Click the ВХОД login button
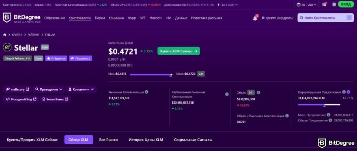 coord(346,4)
